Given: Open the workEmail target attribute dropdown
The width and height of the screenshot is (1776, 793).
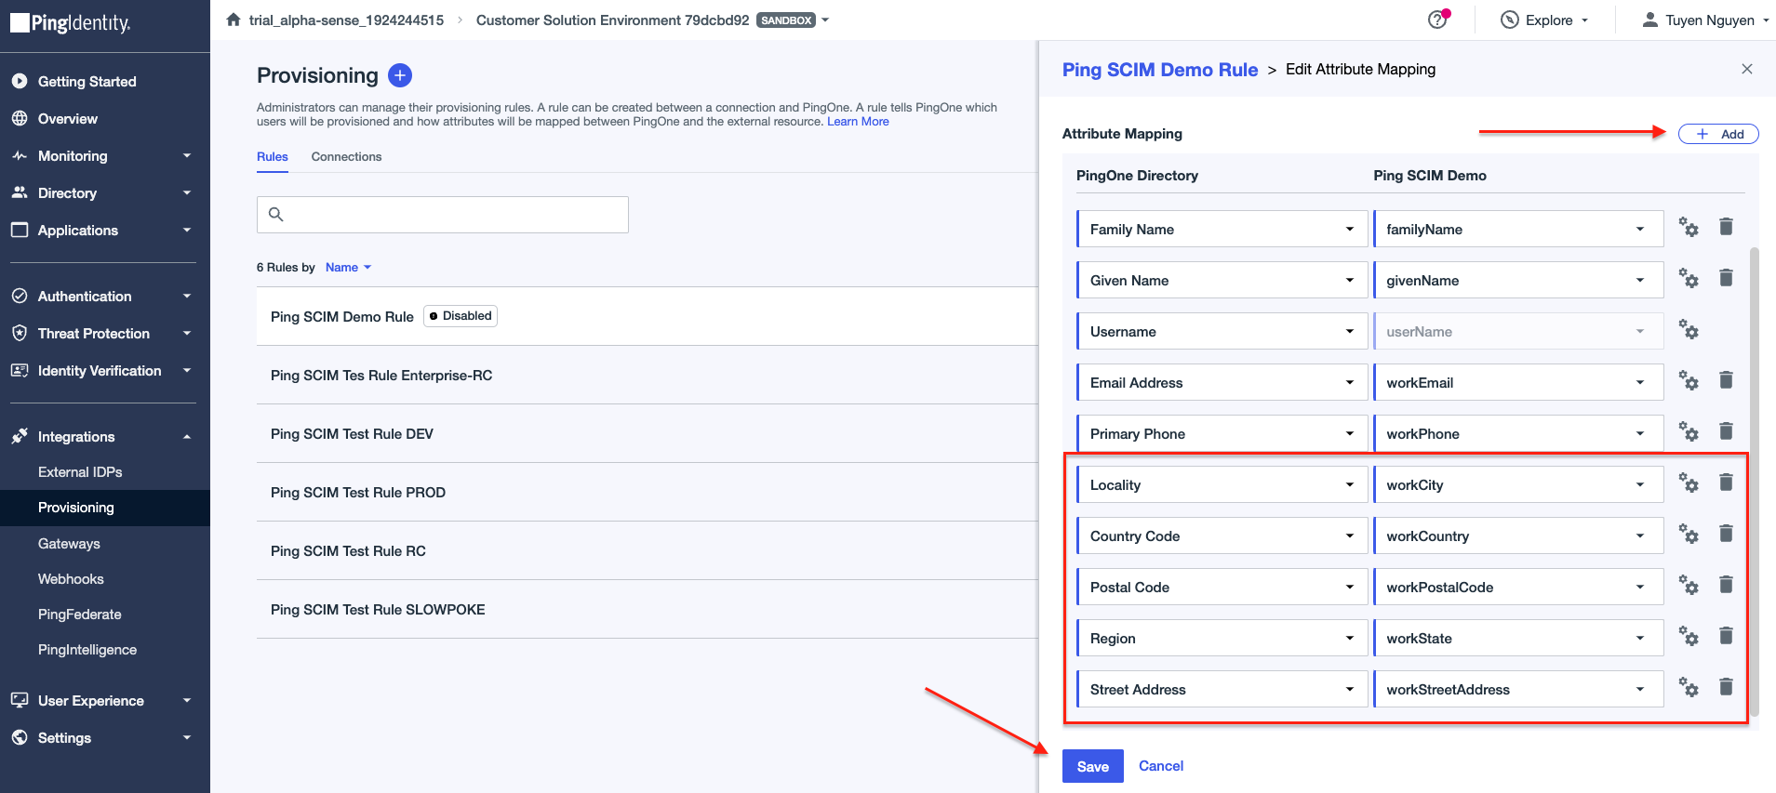Looking at the screenshot, I should tap(1518, 382).
